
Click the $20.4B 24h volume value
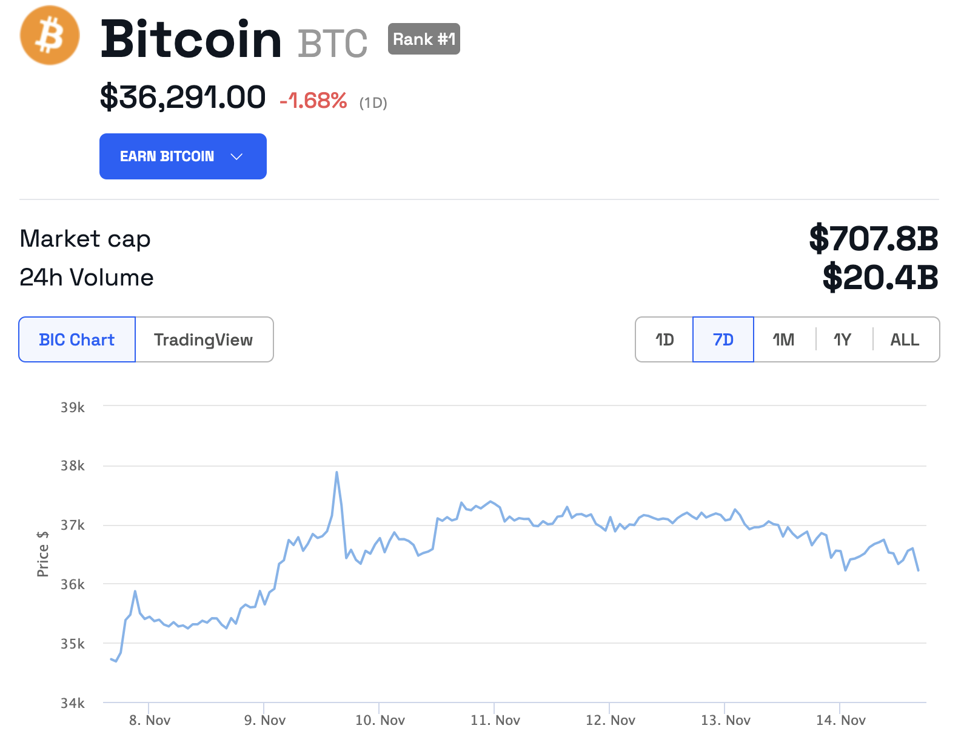(x=880, y=277)
